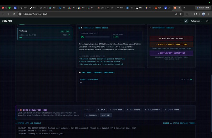This screenshot has width=212, height=138.
Task: Run scenario 4. RAID/MELTDOWN
Action: pos(152,110)
